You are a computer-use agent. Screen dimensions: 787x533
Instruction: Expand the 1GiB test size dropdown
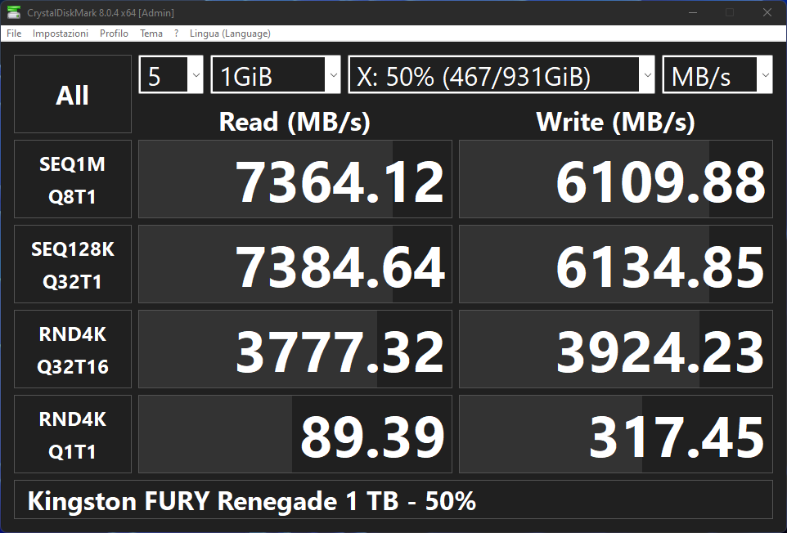pos(276,76)
